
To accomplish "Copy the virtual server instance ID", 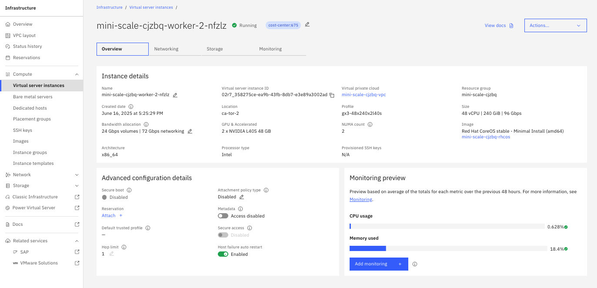I will pos(332,95).
